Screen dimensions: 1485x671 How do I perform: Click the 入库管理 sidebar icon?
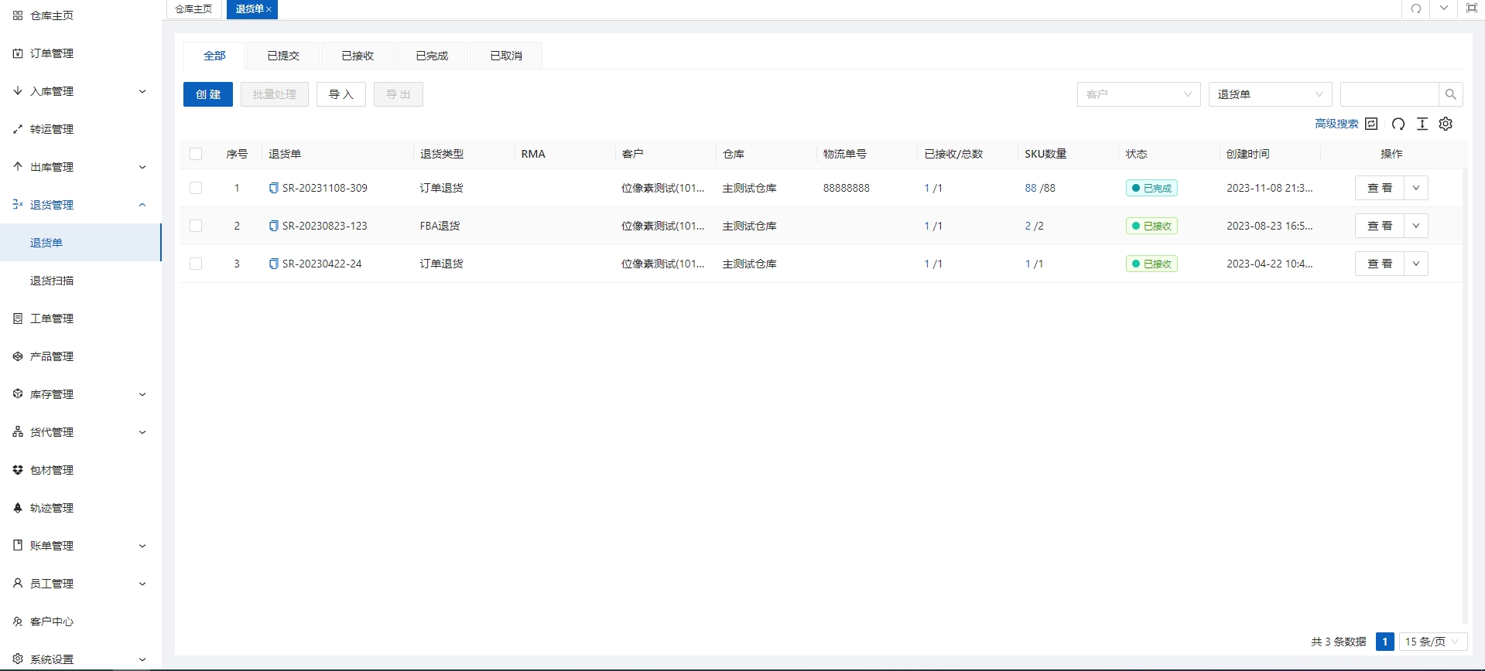[18, 91]
